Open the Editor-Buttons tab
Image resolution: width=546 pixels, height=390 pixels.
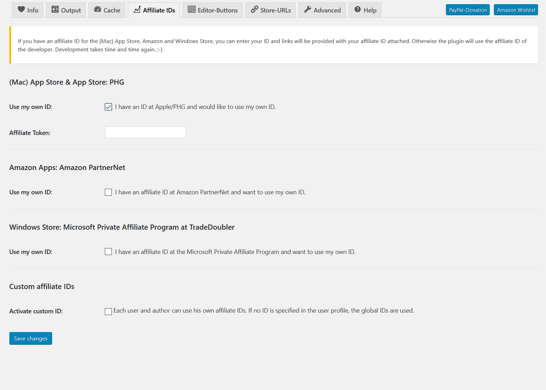pyautogui.click(x=213, y=10)
